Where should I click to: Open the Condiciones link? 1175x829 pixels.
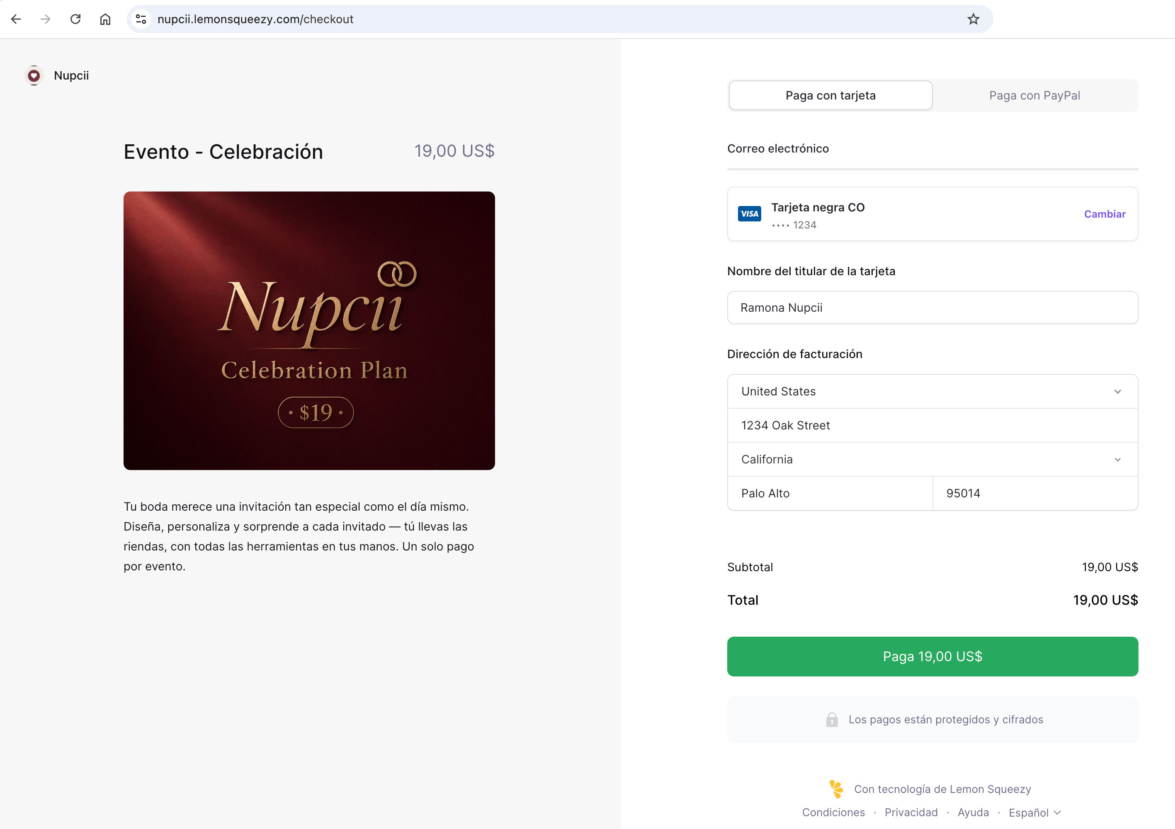(833, 812)
